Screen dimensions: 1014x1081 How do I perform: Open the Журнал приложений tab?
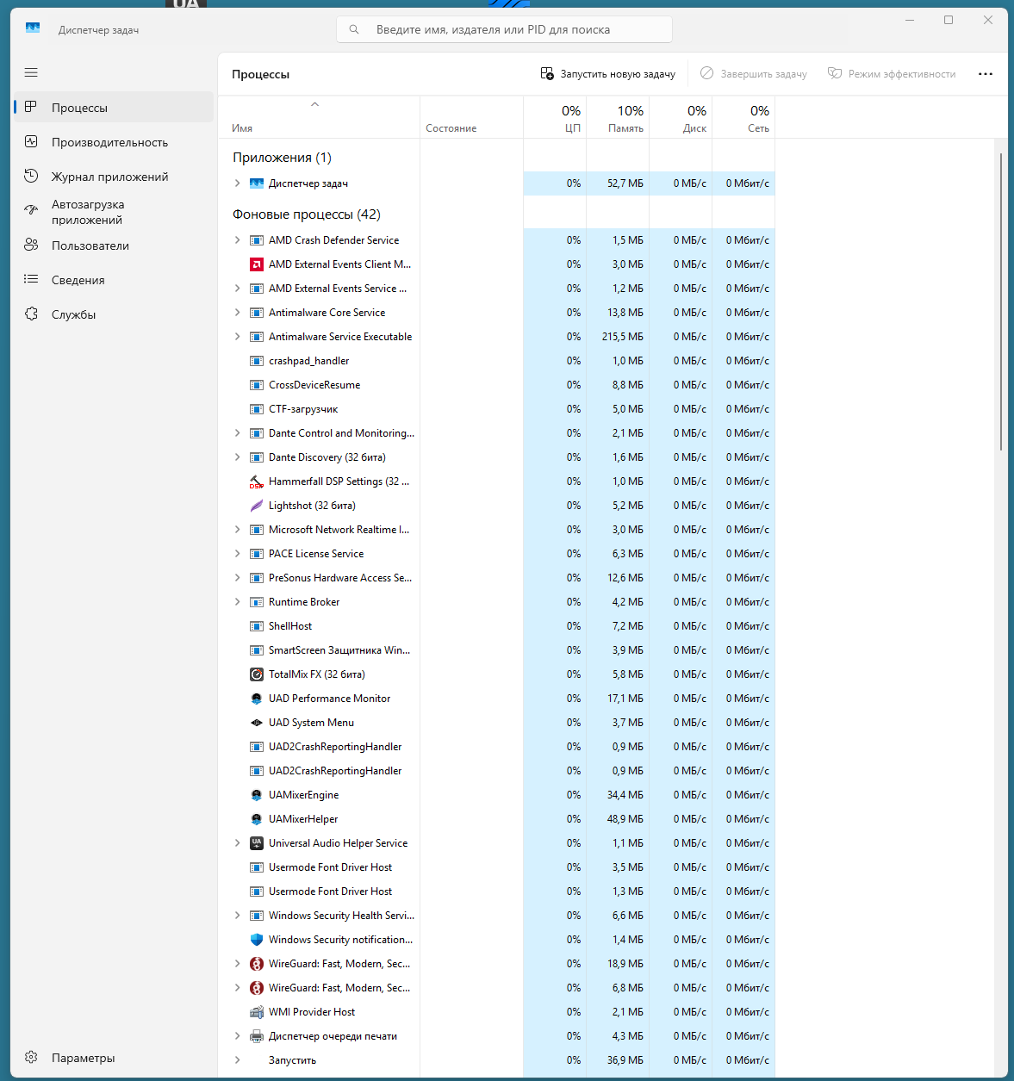pos(114,177)
